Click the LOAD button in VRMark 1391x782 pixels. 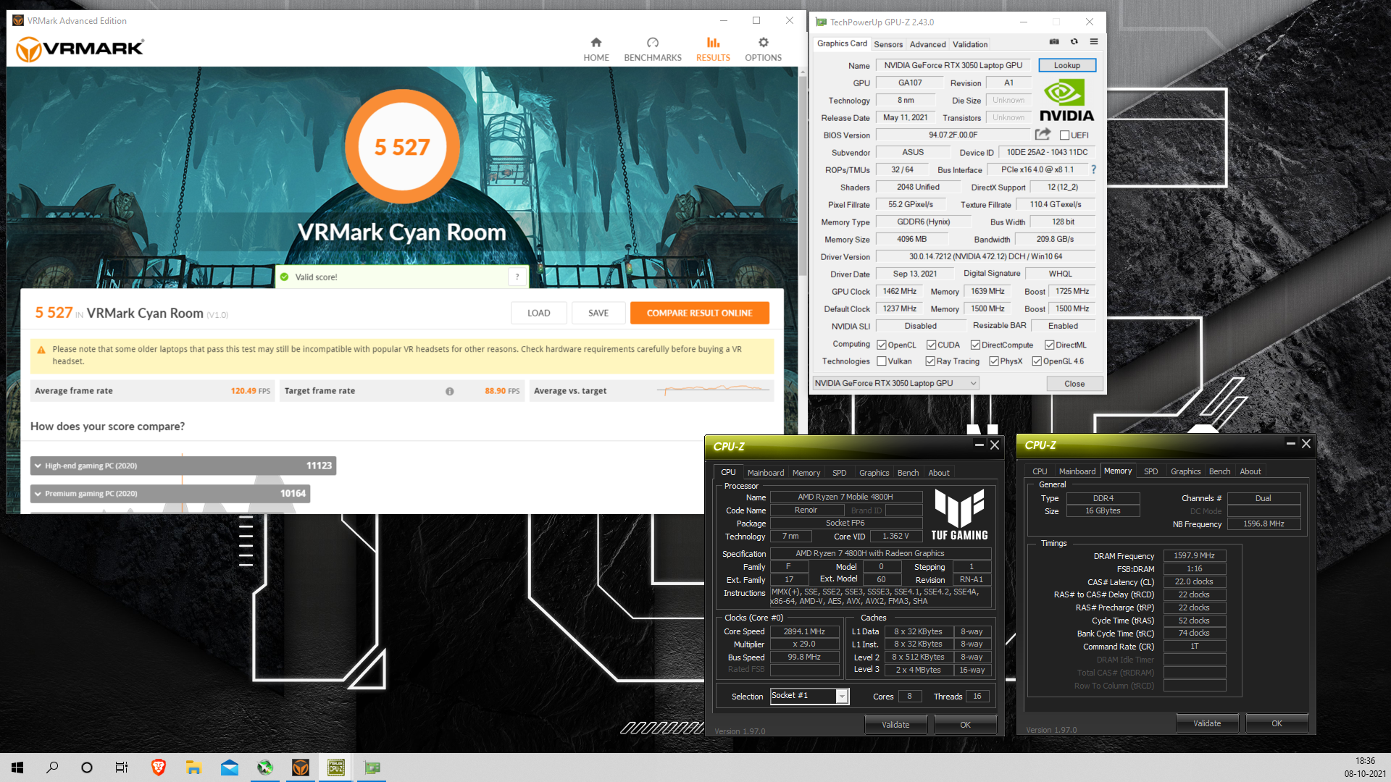(538, 313)
